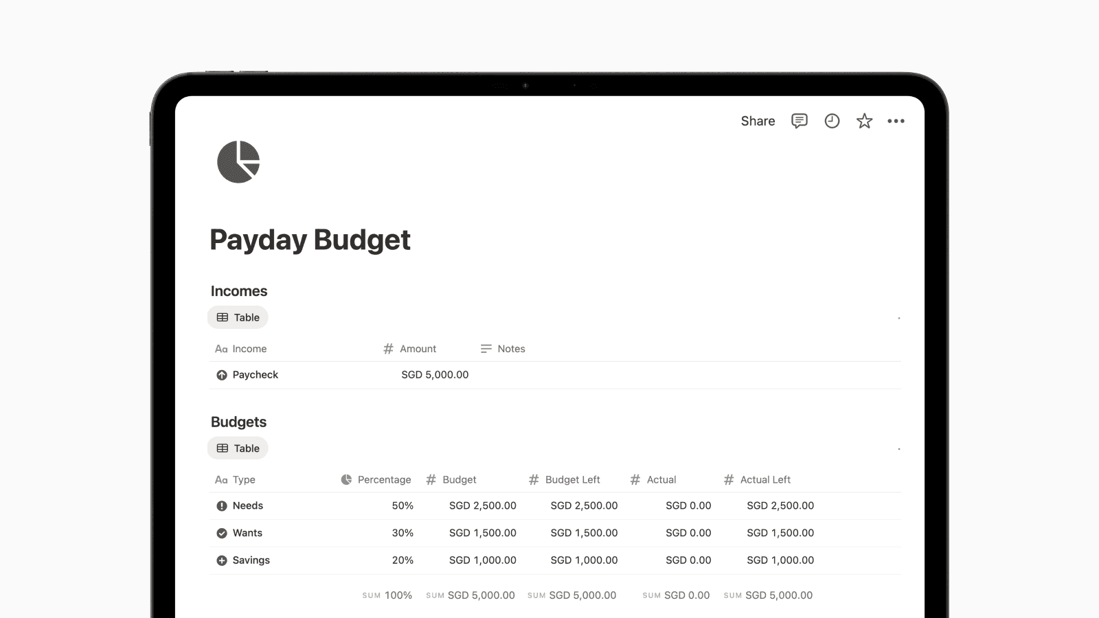
Task: Click the Paycheck amount SGD 5,000.00
Action: pyautogui.click(x=435, y=375)
